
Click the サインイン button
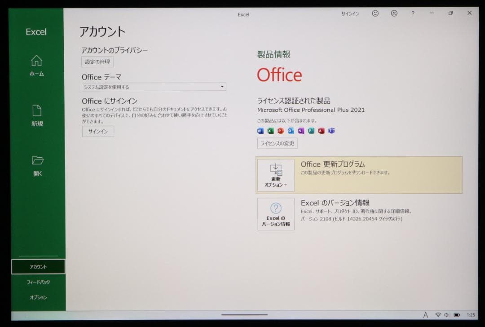[97, 131]
